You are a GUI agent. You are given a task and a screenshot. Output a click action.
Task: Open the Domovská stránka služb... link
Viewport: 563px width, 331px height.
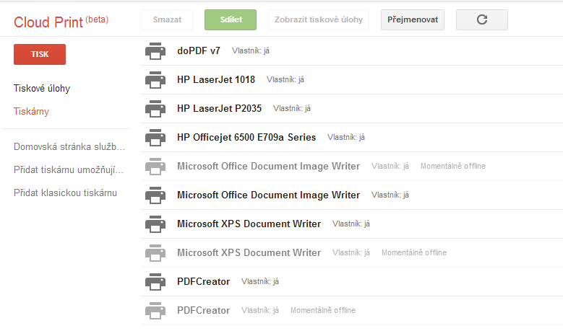tap(69, 147)
